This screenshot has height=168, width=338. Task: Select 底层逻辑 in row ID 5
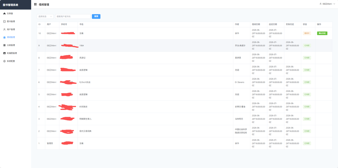[x=83, y=94]
